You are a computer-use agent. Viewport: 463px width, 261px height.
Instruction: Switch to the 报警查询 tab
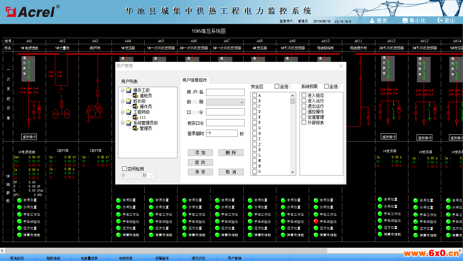coord(162,258)
